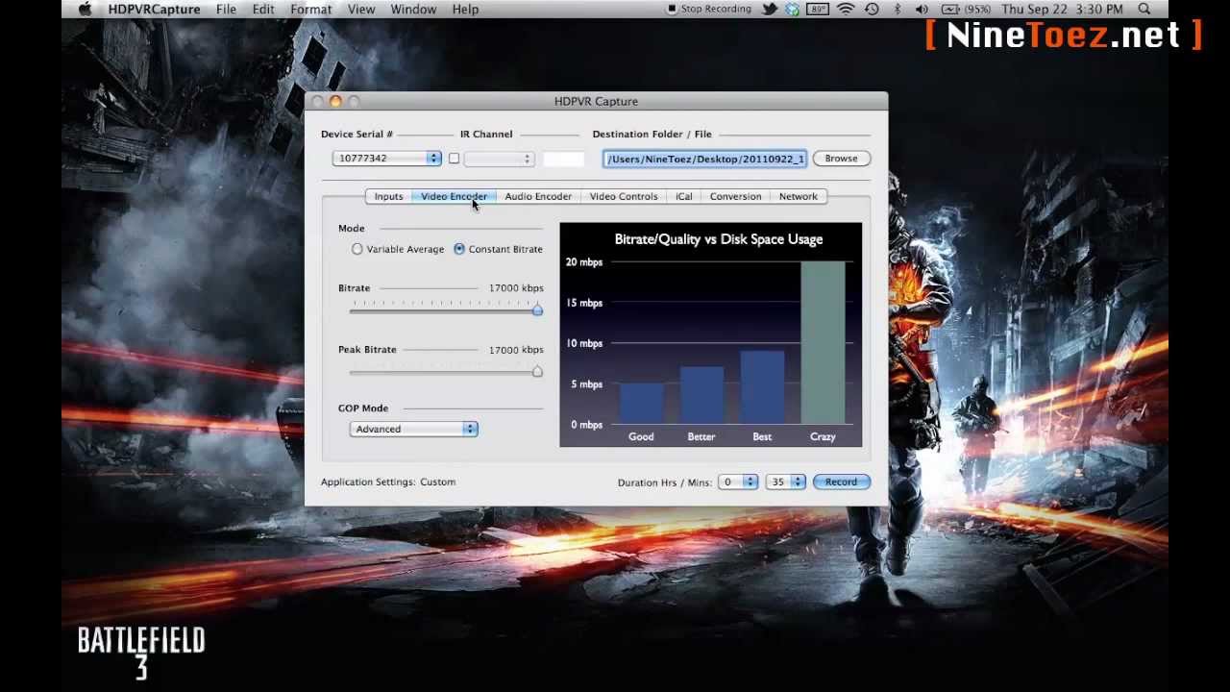Open the Apple menu

pos(86,9)
